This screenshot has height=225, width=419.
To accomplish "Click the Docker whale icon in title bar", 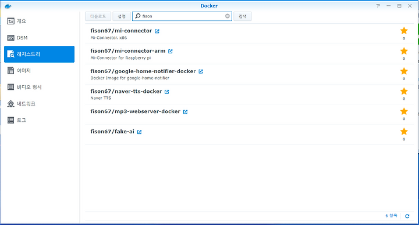I will [x=8, y=6].
